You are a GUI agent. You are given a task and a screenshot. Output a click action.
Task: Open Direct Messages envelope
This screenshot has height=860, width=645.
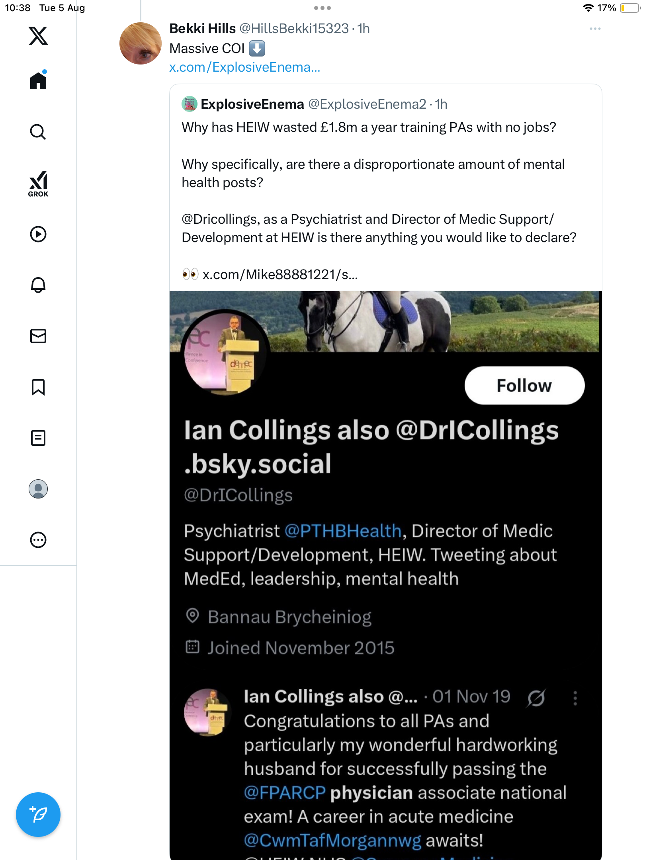click(38, 336)
